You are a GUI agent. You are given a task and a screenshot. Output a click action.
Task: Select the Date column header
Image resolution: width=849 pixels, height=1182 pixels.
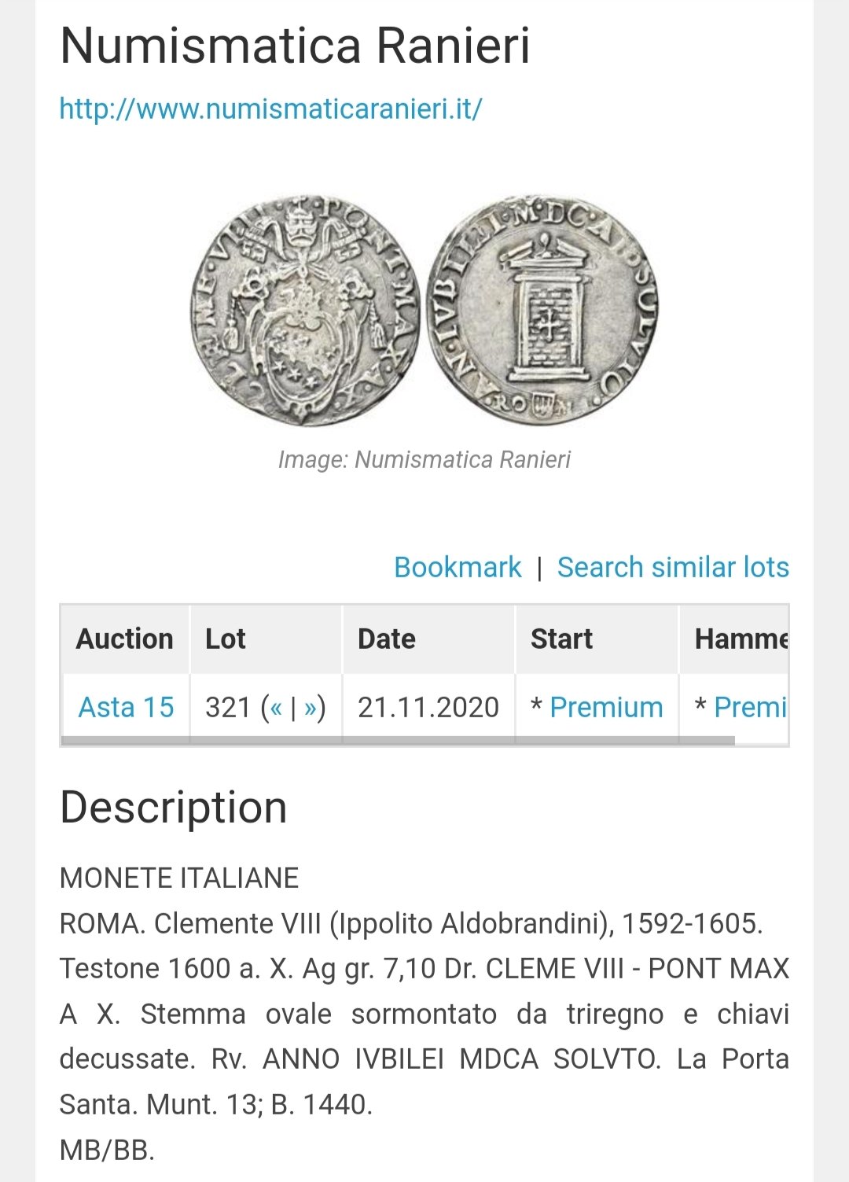pos(428,639)
